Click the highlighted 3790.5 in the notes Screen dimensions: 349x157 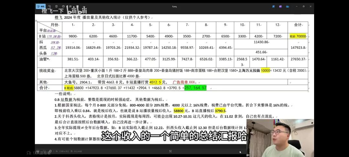pyautogui.click(x=220, y=111)
